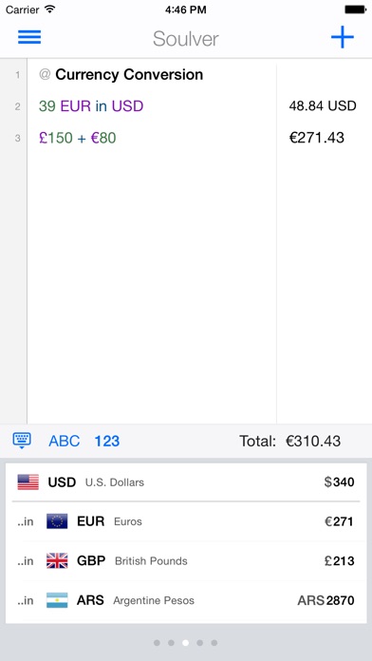Switch to 123 keyboard mode
The height and width of the screenshot is (661, 372).
pos(107,441)
